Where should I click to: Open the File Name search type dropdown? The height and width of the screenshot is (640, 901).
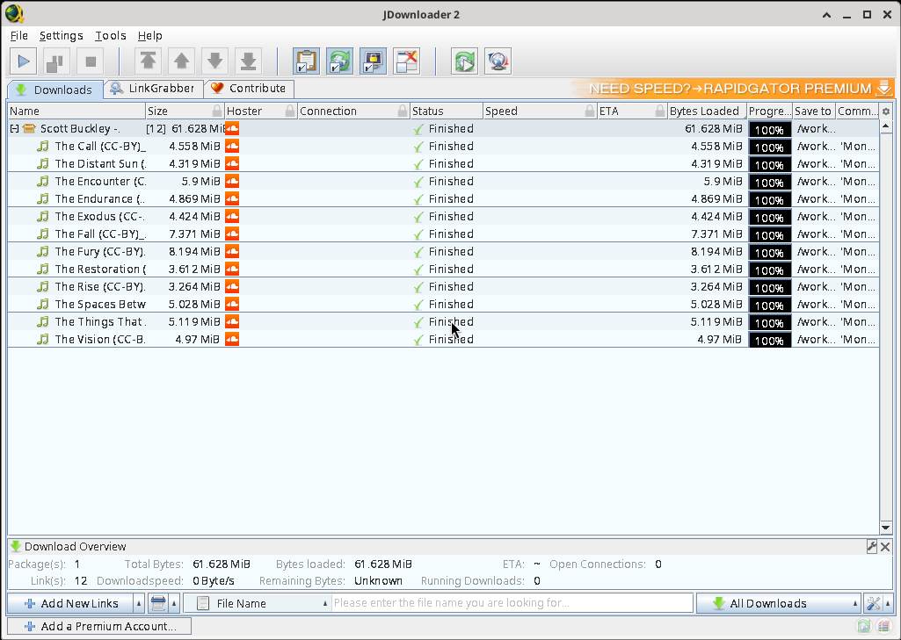(257, 603)
